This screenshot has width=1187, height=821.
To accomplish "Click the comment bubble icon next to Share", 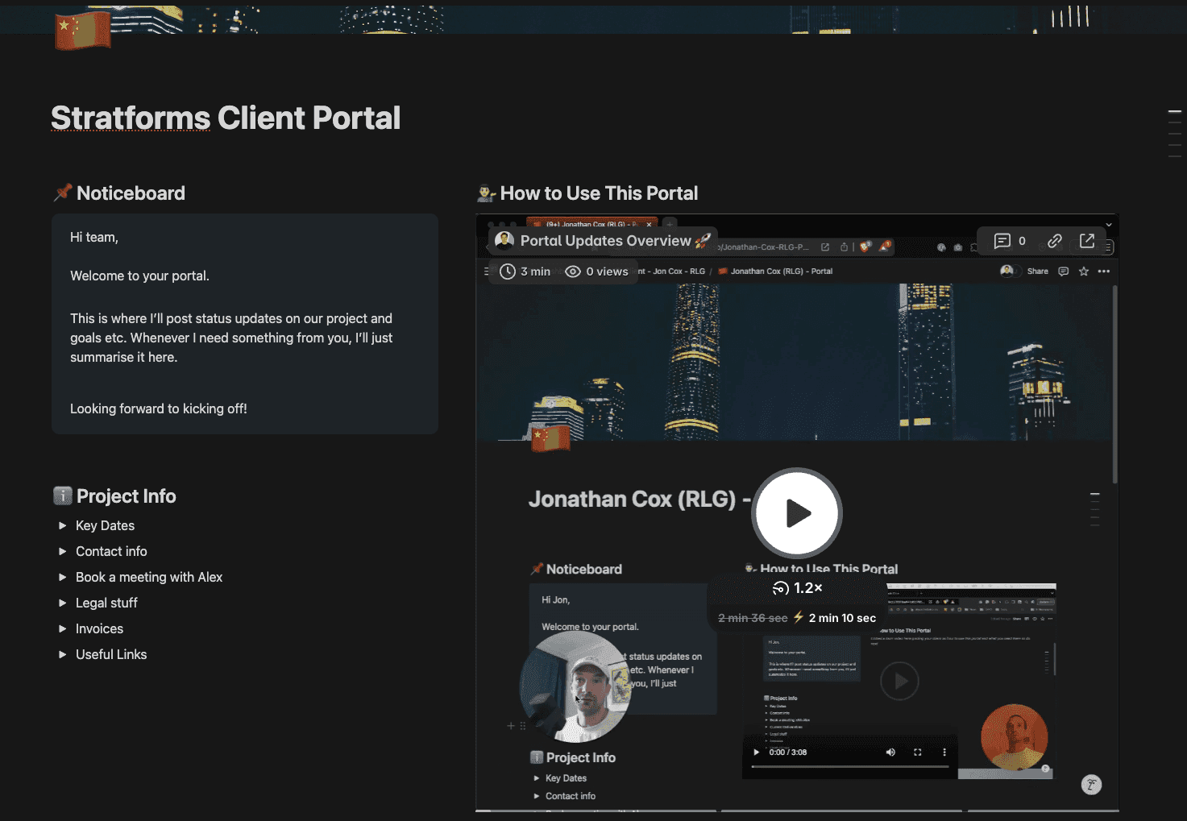I will (x=1063, y=272).
